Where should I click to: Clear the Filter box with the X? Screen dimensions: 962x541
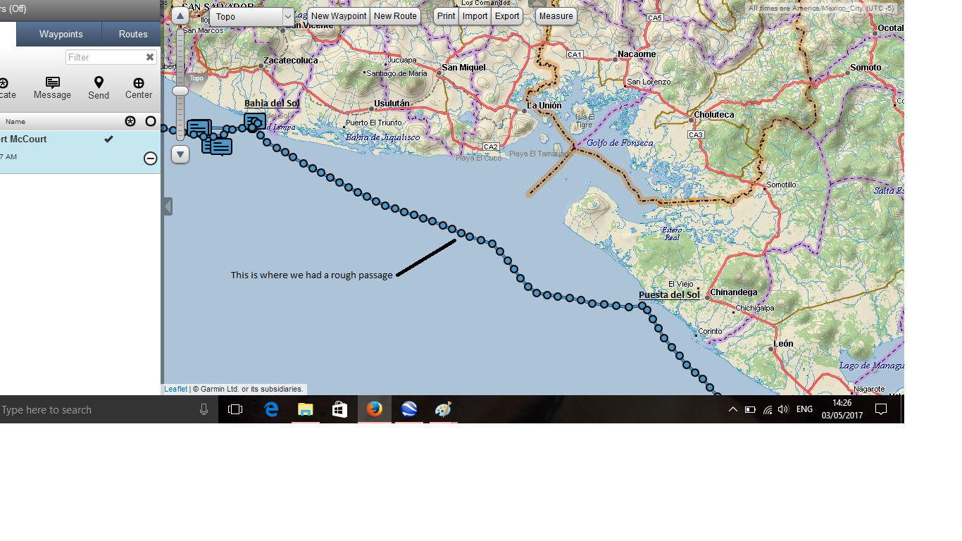coord(150,57)
